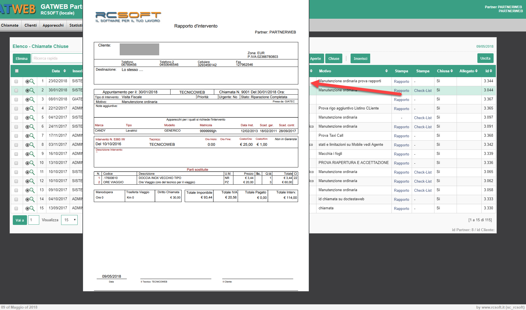Sort by Data column arrows
526x310 pixels.
coord(65,71)
